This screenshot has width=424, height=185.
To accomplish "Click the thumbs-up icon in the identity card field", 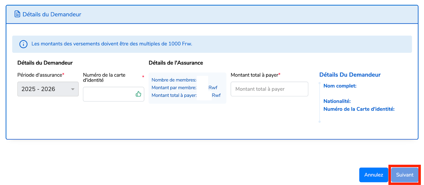I will point(138,94).
